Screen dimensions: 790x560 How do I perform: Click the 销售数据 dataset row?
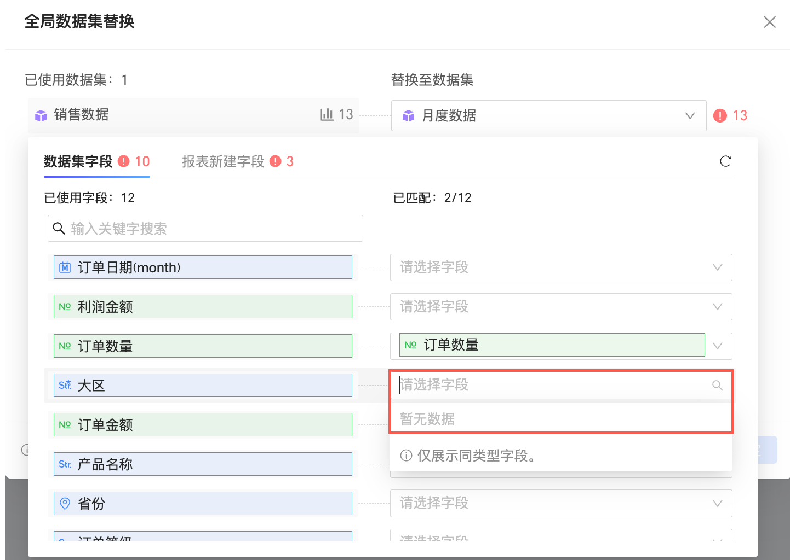coord(193,115)
